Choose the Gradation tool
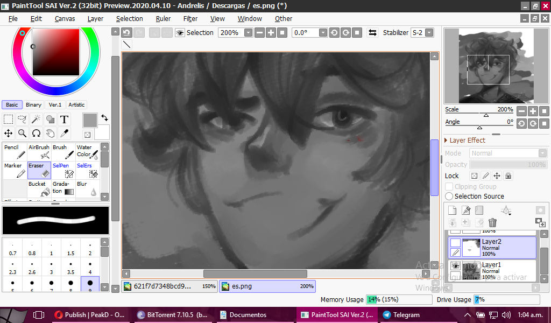The width and height of the screenshot is (551, 323). (63, 188)
